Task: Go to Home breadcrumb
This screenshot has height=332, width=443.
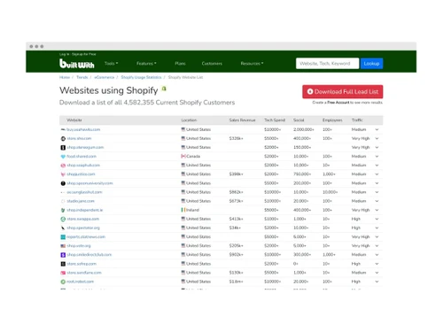Action: coord(65,77)
